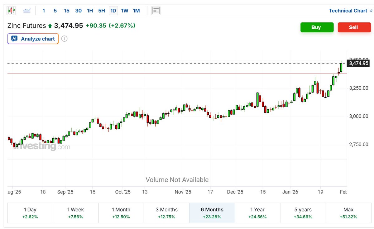Set interval to 30 minutes
This screenshot has height=229, width=374.
pos(78,11)
